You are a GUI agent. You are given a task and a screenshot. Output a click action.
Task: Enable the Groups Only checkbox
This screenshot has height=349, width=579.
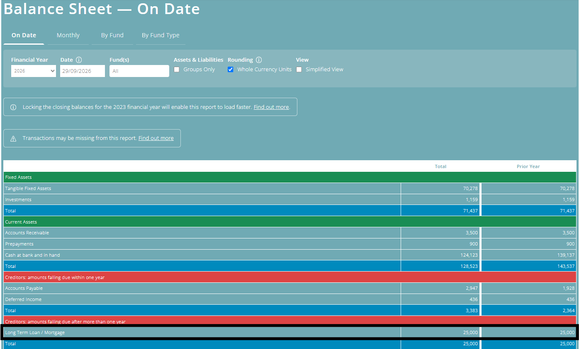(177, 70)
